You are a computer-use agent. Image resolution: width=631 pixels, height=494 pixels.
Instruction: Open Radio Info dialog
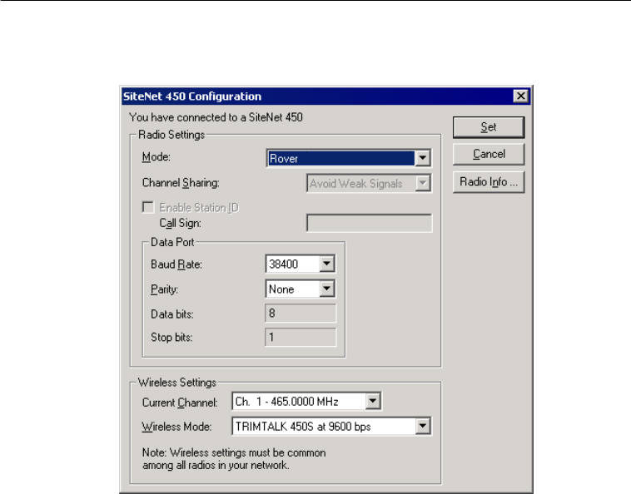[x=489, y=182]
